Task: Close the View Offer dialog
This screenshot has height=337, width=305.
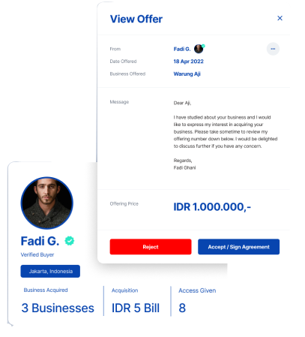Action: [x=280, y=18]
